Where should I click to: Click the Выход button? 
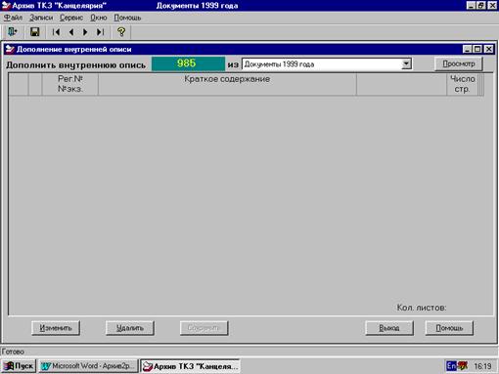389,328
